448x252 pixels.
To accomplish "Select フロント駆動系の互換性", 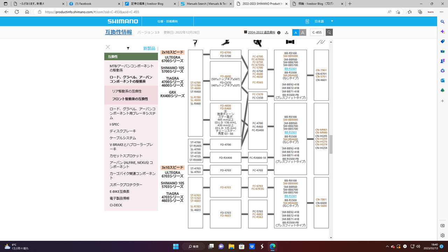I will pos(130,99).
